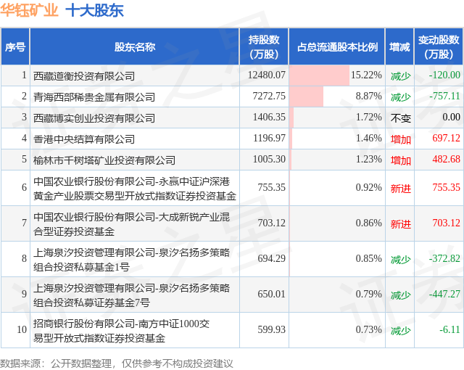
Task: Click the 0.92% proportion value
Action: pos(369,187)
